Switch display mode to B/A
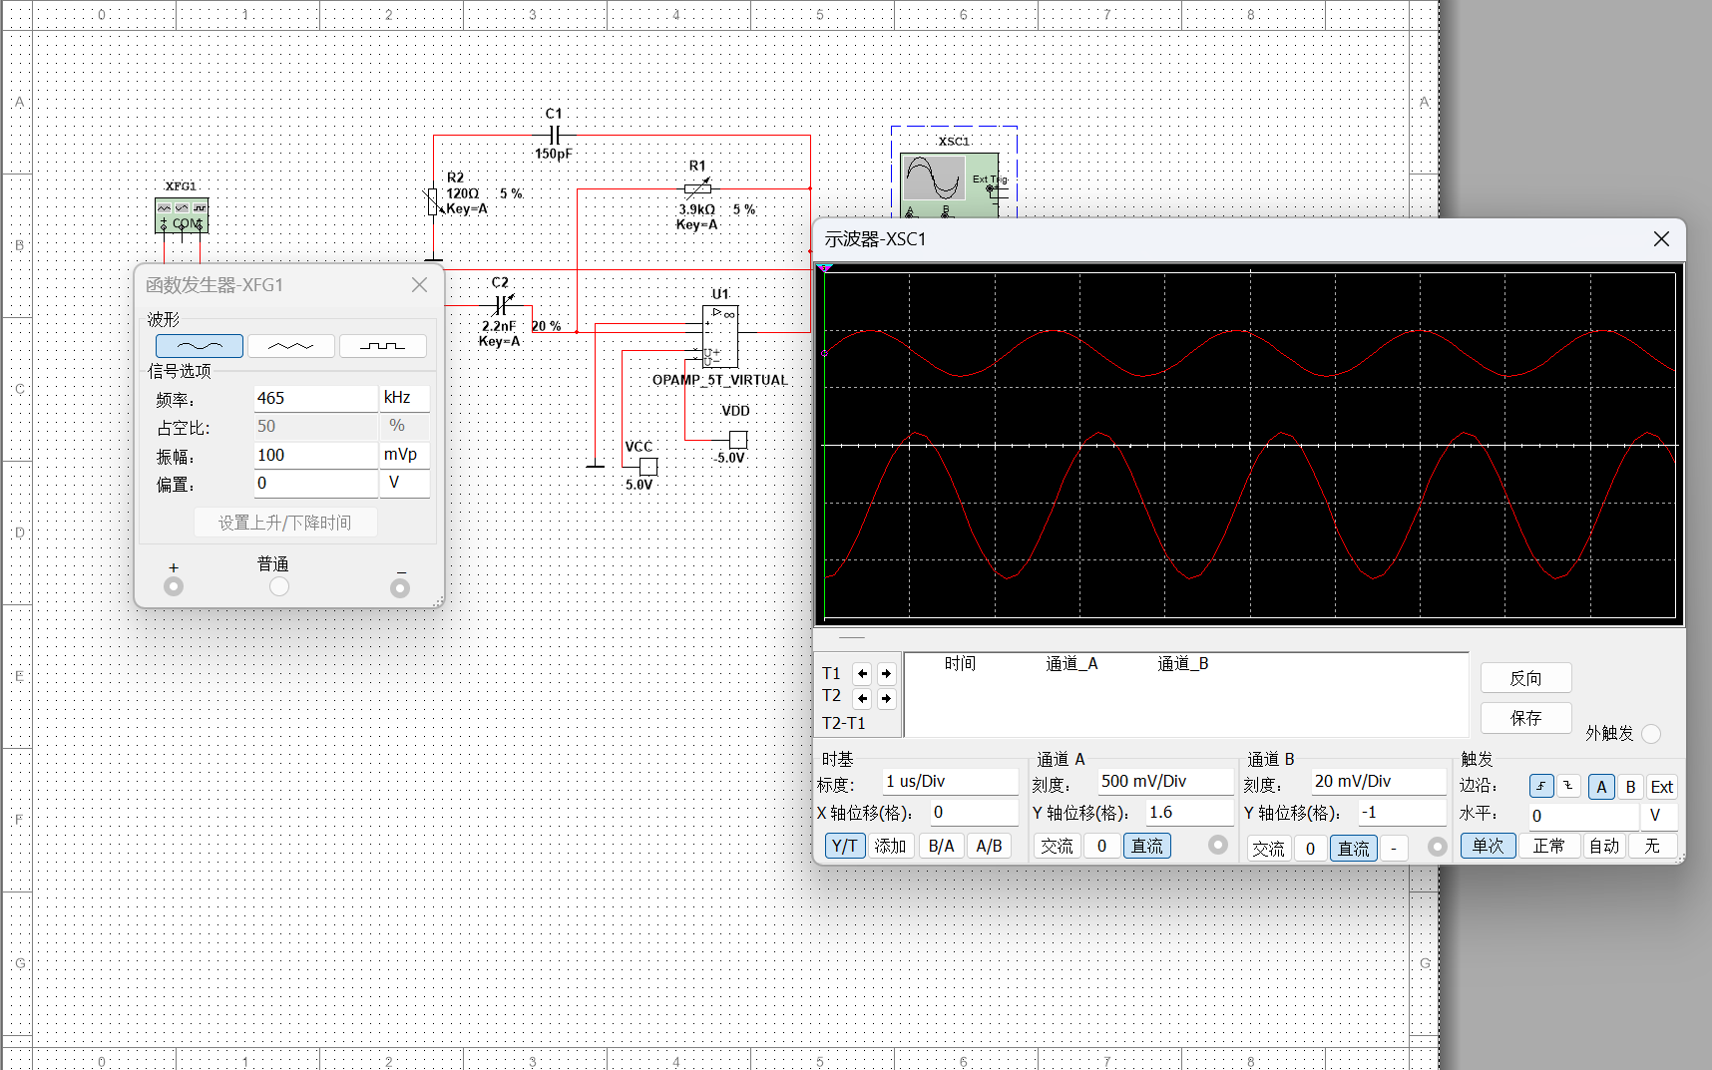 point(942,847)
